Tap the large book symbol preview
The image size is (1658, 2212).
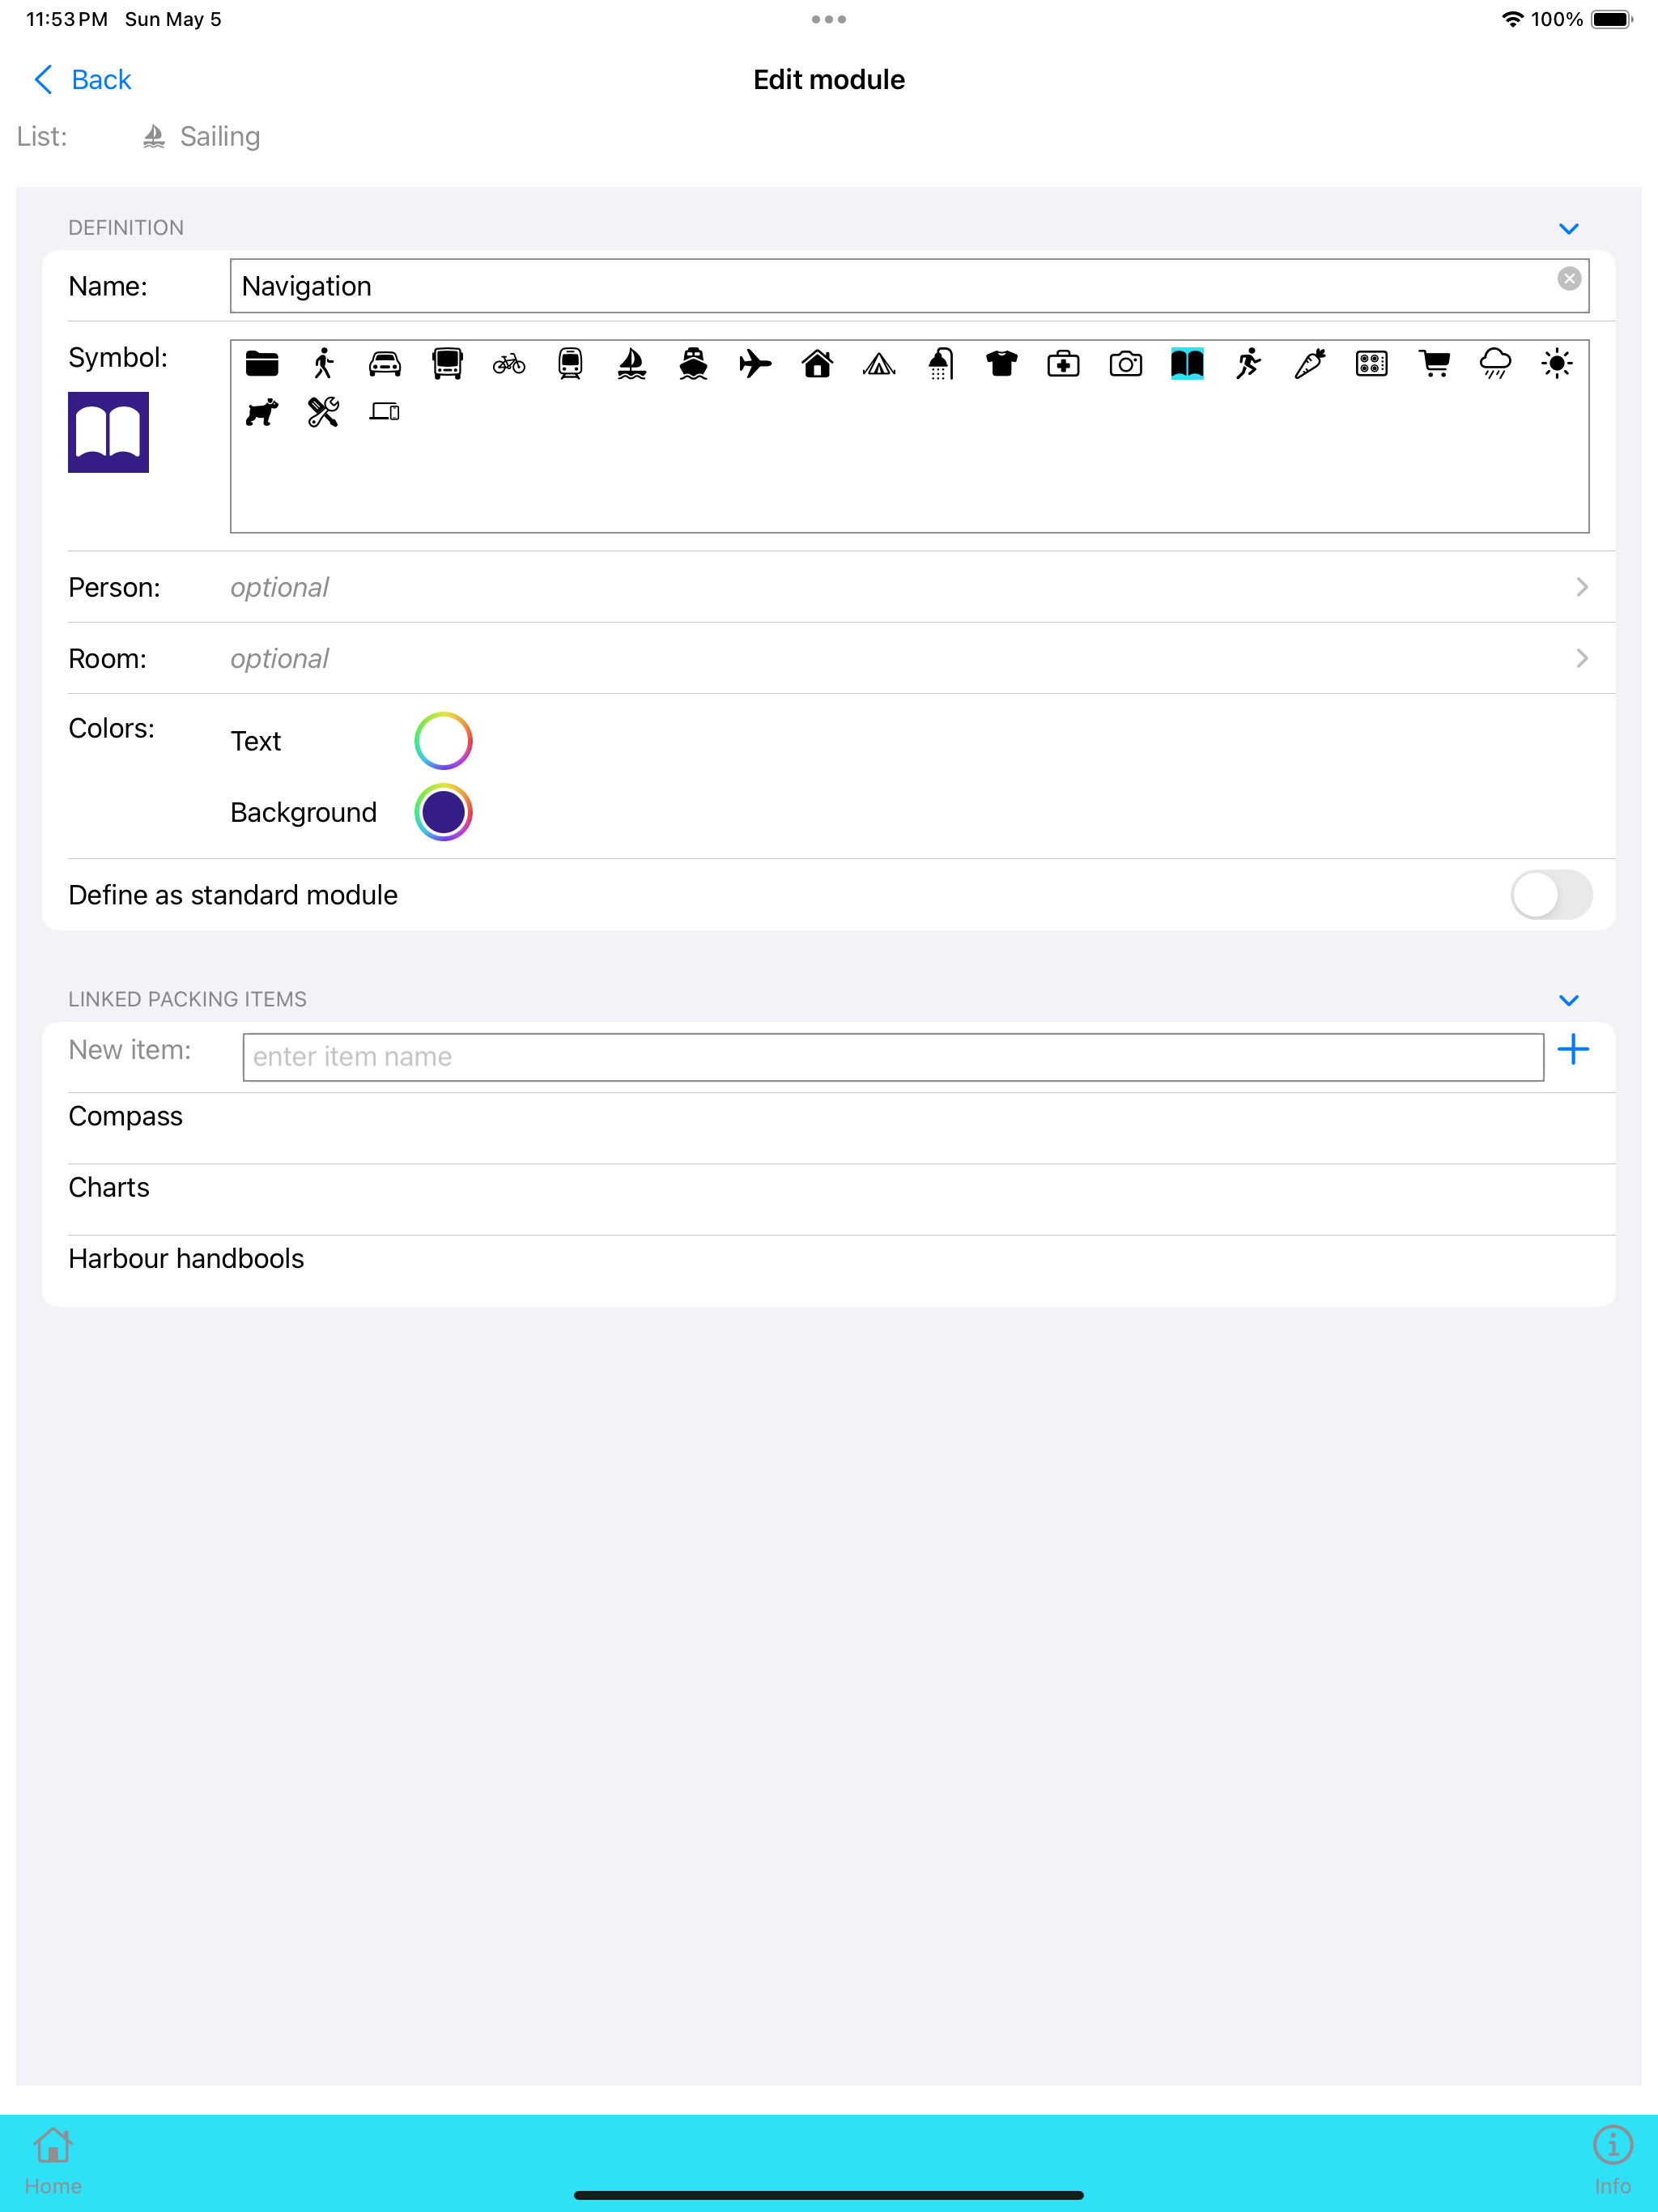coord(108,432)
